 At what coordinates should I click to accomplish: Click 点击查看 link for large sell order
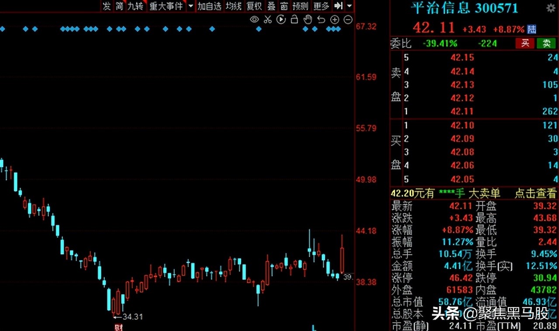pyautogui.click(x=535, y=193)
